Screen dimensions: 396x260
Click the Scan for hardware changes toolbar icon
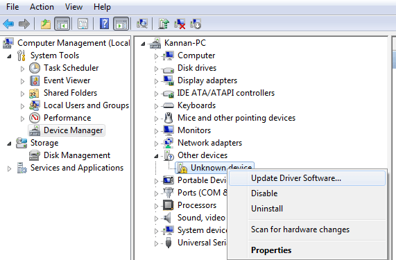pyautogui.click(x=142, y=24)
